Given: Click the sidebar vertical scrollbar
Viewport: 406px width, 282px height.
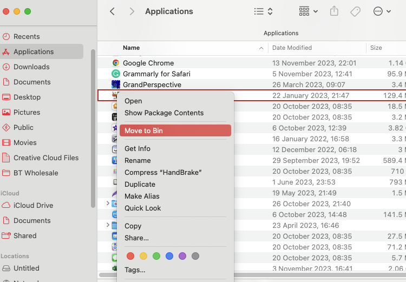Looking at the screenshot, I should (x=93, y=128).
